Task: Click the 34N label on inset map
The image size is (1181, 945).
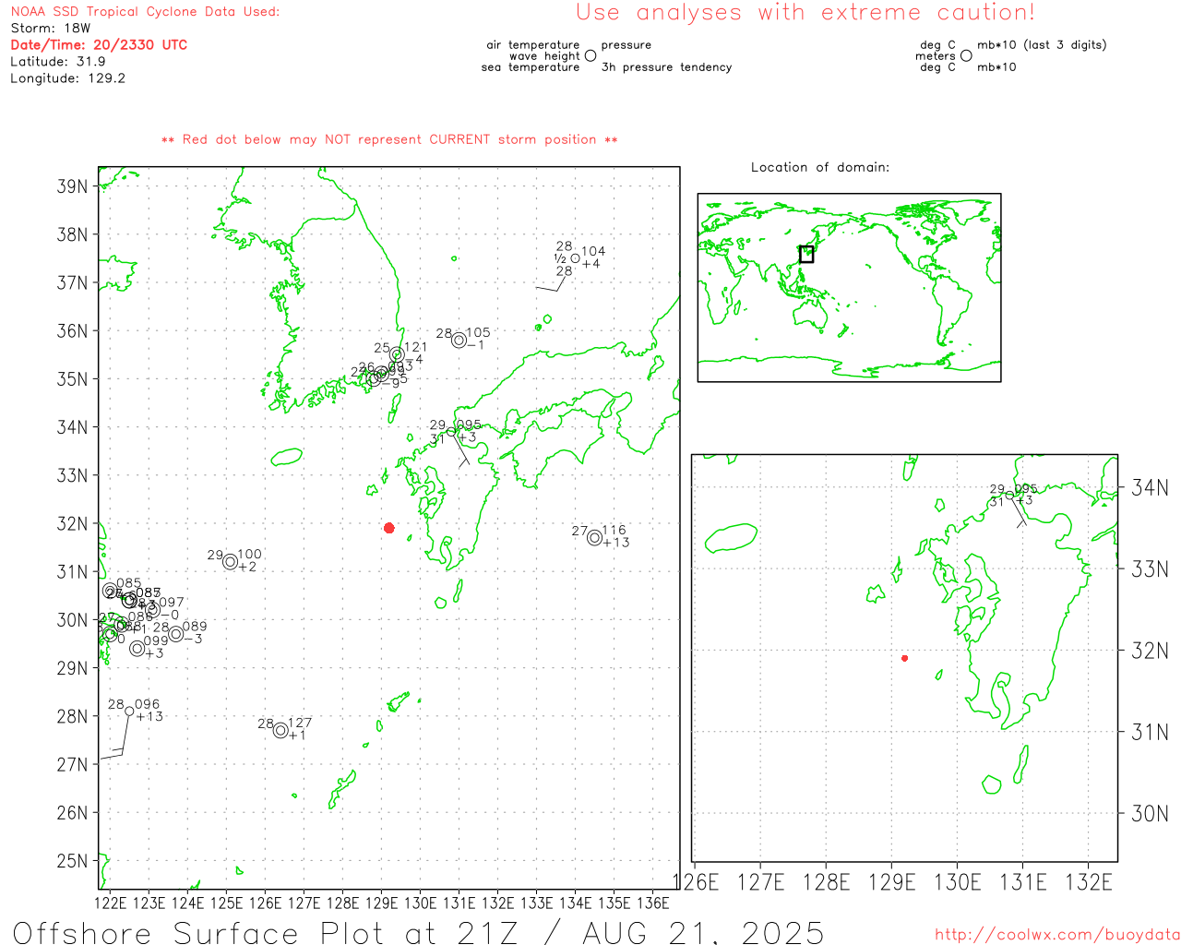Action: [1150, 487]
